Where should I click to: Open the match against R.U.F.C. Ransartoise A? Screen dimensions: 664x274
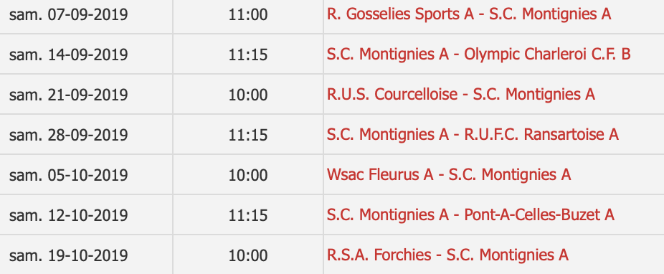tap(473, 135)
